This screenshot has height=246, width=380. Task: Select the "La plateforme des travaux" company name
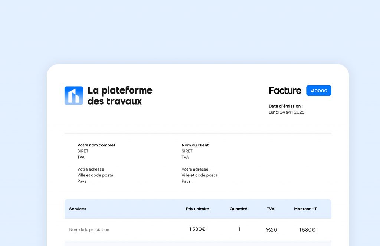[119, 95]
